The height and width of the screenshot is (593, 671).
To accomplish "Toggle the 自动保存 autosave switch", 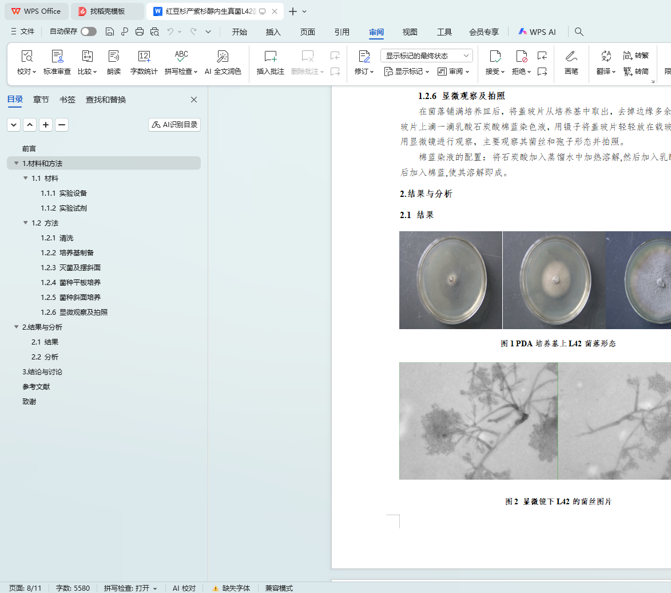I will 89,32.
